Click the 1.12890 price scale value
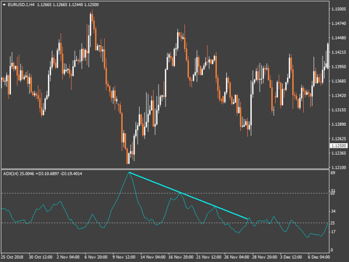The width and height of the screenshot is (349, 262). pyautogui.click(x=339, y=124)
